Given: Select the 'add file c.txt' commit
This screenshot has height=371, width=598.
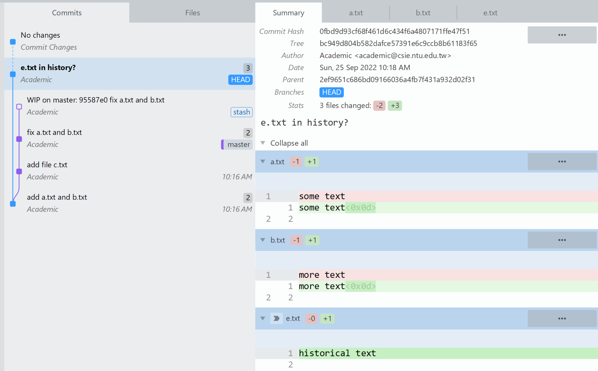Looking at the screenshot, I should coord(47,165).
